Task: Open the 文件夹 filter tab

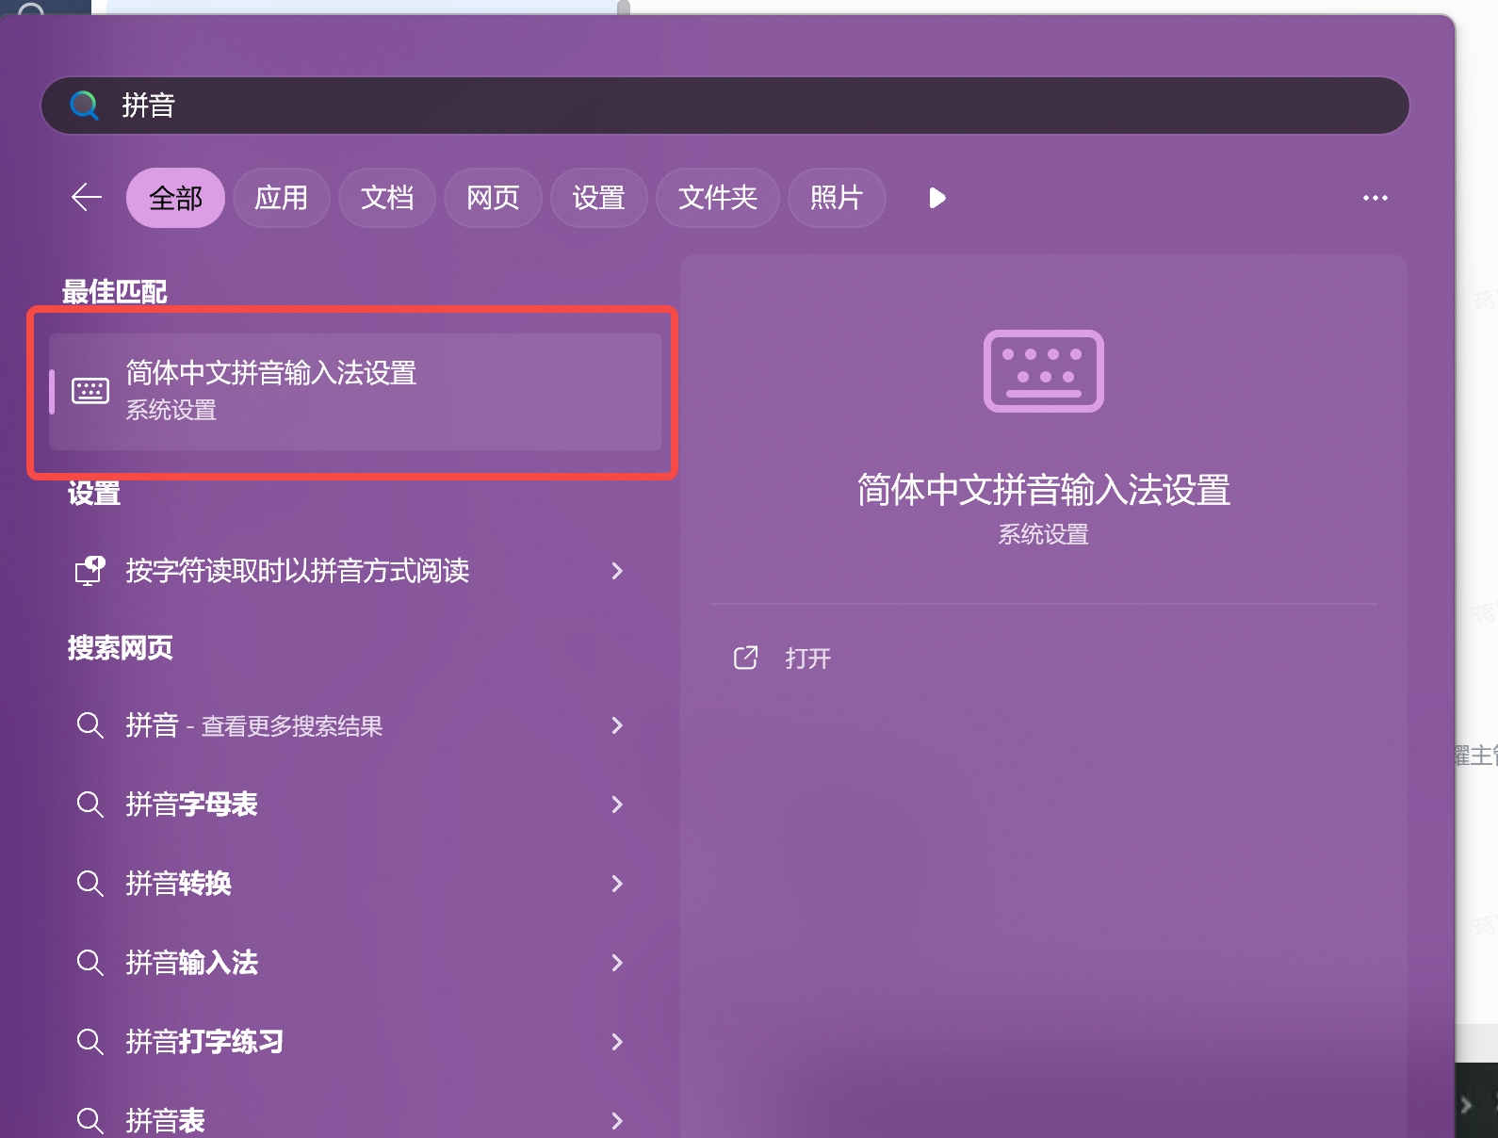Action: coord(717,198)
